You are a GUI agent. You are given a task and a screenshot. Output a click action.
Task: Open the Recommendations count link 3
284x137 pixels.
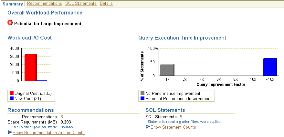62,117
